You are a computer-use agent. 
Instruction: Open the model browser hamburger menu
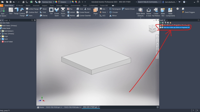pos(35,20)
